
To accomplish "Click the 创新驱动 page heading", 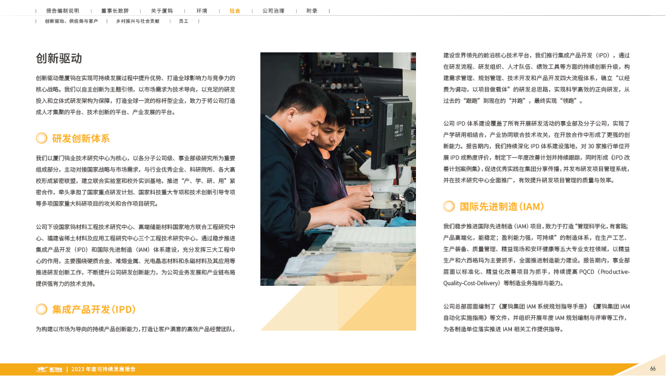I will [x=59, y=59].
